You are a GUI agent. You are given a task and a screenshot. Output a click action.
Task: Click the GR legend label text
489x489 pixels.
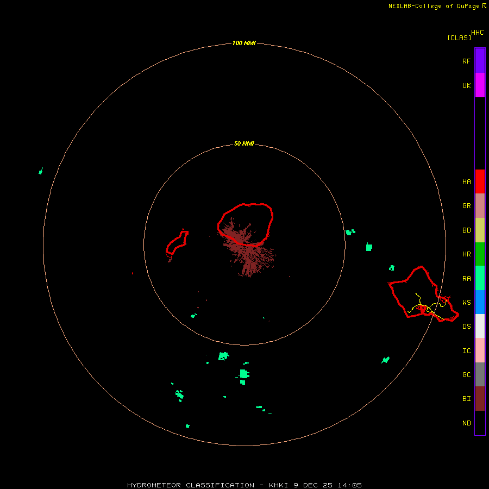467,206
